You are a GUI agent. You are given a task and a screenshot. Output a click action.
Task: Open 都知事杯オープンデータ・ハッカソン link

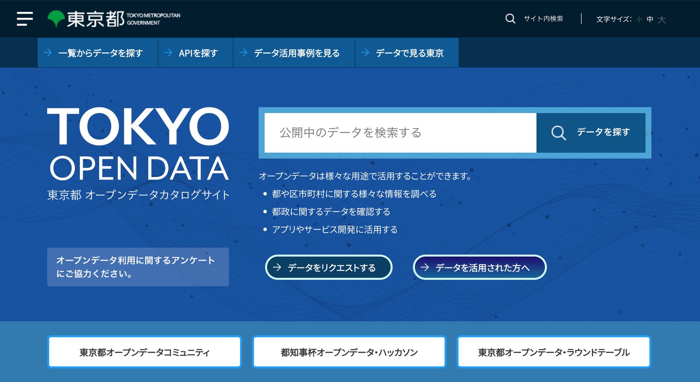click(x=349, y=352)
